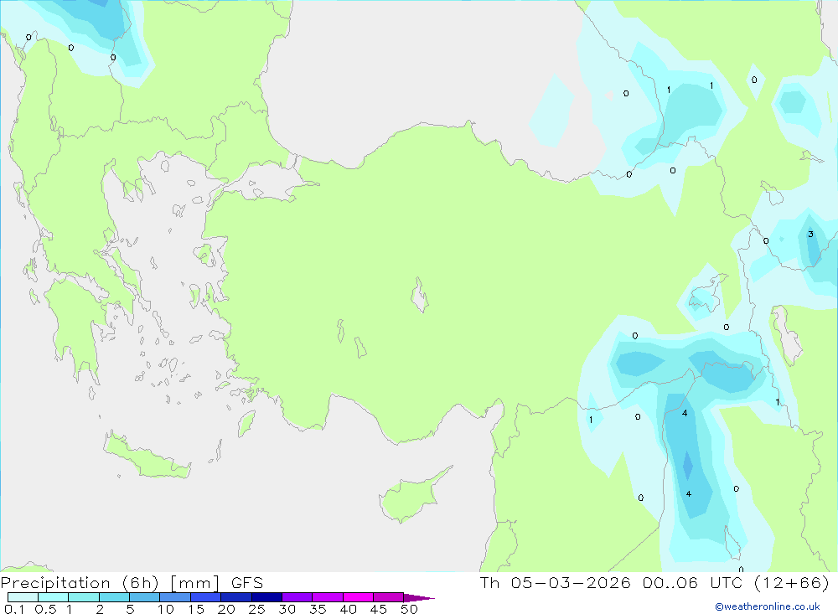Click the 0.1–0.5 mm palest cyan legend swatch
Screen dimensions: 838x614
pyautogui.click(x=23, y=597)
